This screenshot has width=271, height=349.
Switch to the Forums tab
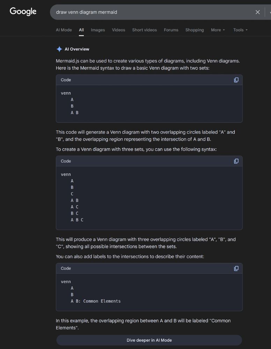point(171,30)
